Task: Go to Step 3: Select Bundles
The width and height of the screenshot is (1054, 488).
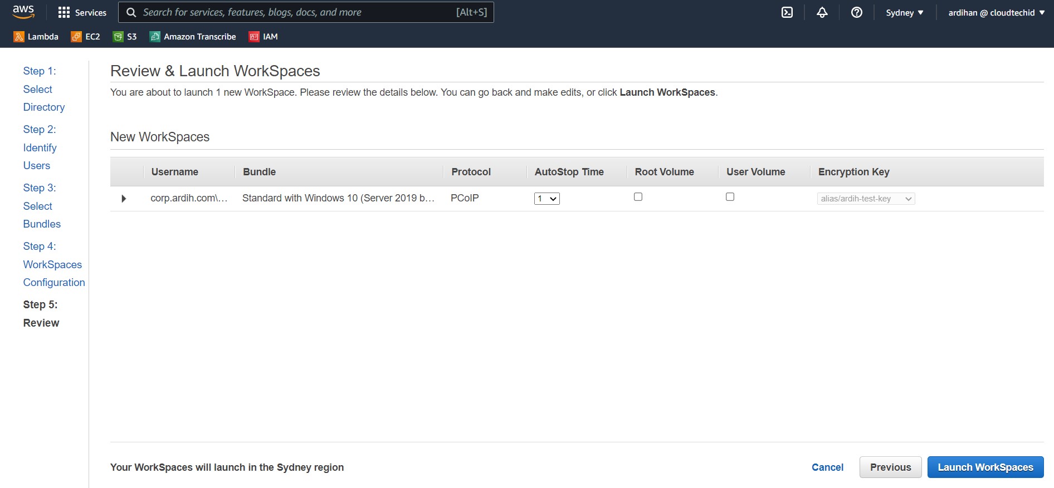Action: click(x=42, y=206)
